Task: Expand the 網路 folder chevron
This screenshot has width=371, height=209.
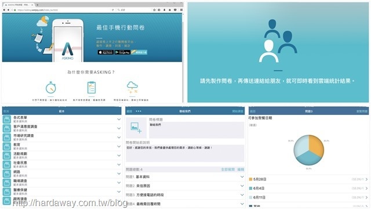Action: pyautogui.click(x=119, y=174)
